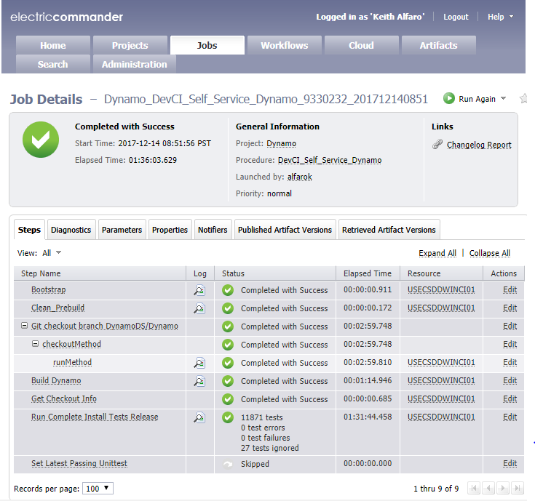Click green Run Again play icon

click(x=449, y=99)
